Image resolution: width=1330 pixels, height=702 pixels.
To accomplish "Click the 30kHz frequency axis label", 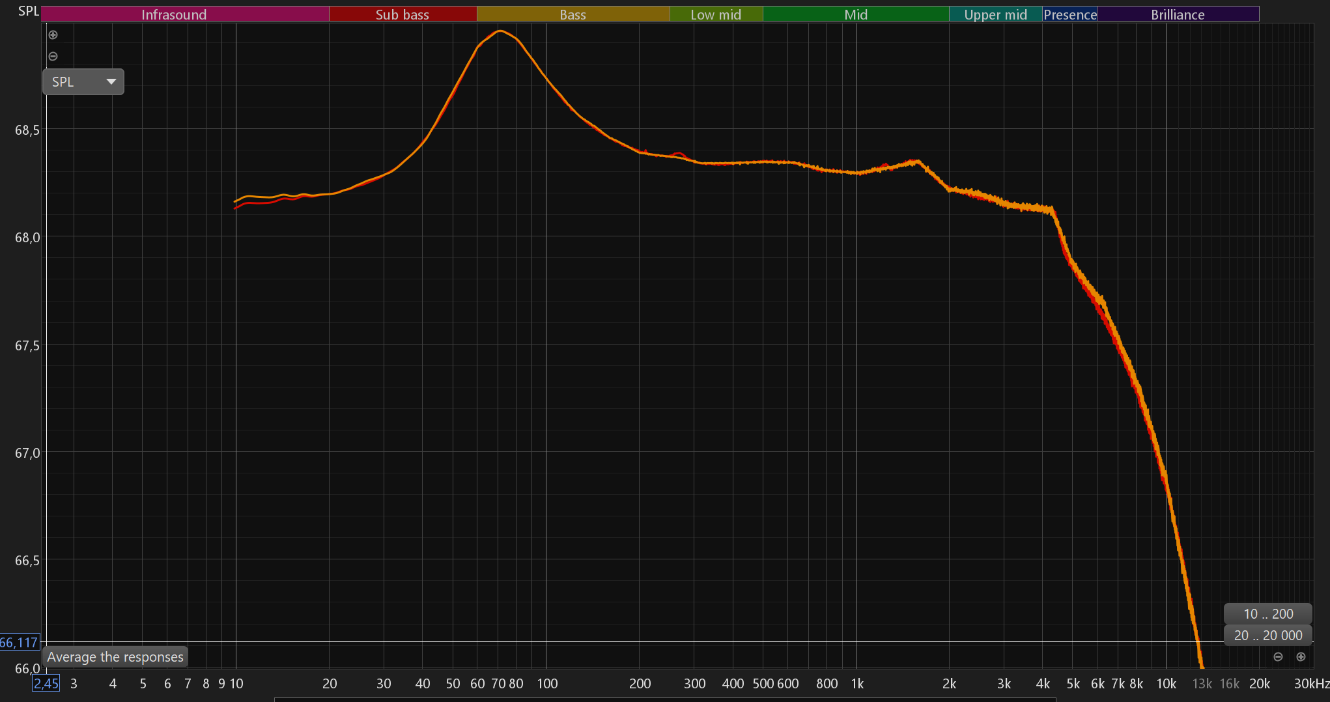I will [x=1312, y=684].
